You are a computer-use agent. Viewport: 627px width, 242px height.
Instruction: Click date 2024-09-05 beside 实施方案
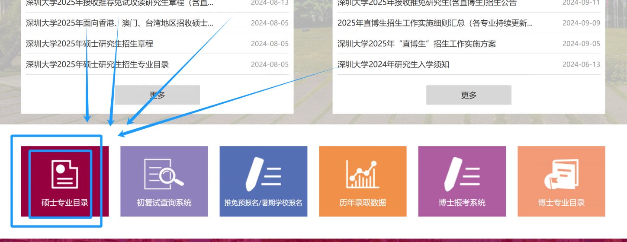(x=581, y=44)
